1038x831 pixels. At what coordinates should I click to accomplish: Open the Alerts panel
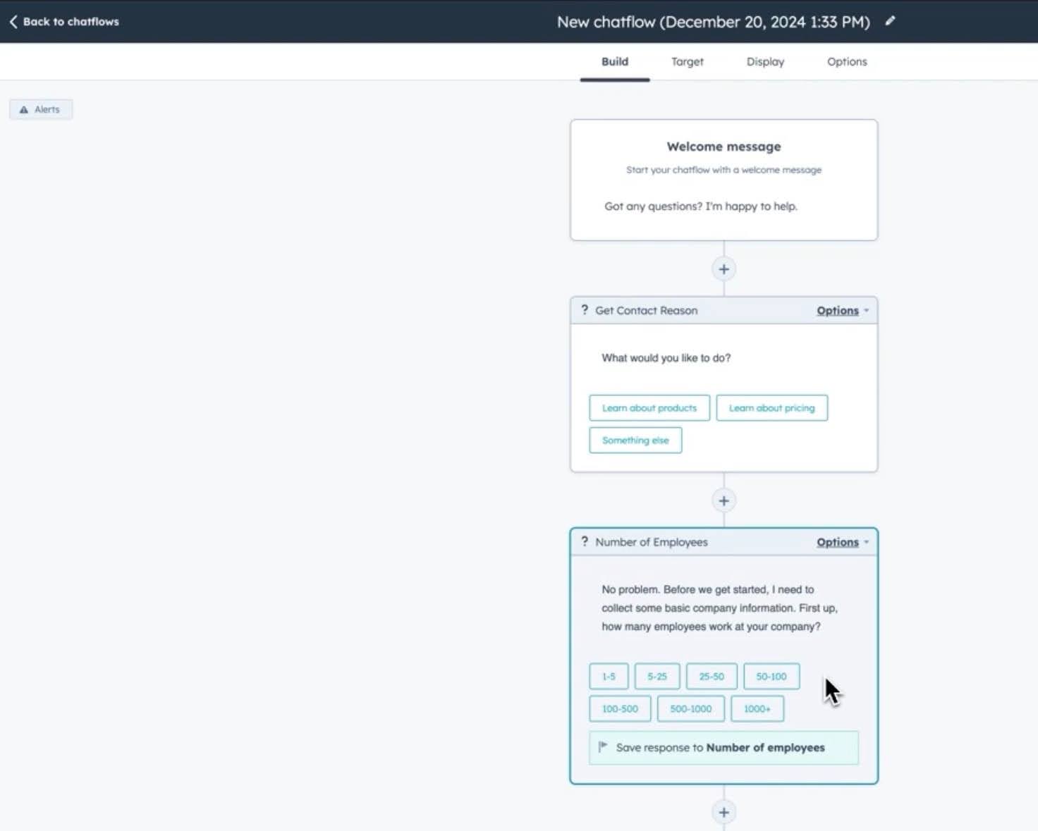point(41,110)
